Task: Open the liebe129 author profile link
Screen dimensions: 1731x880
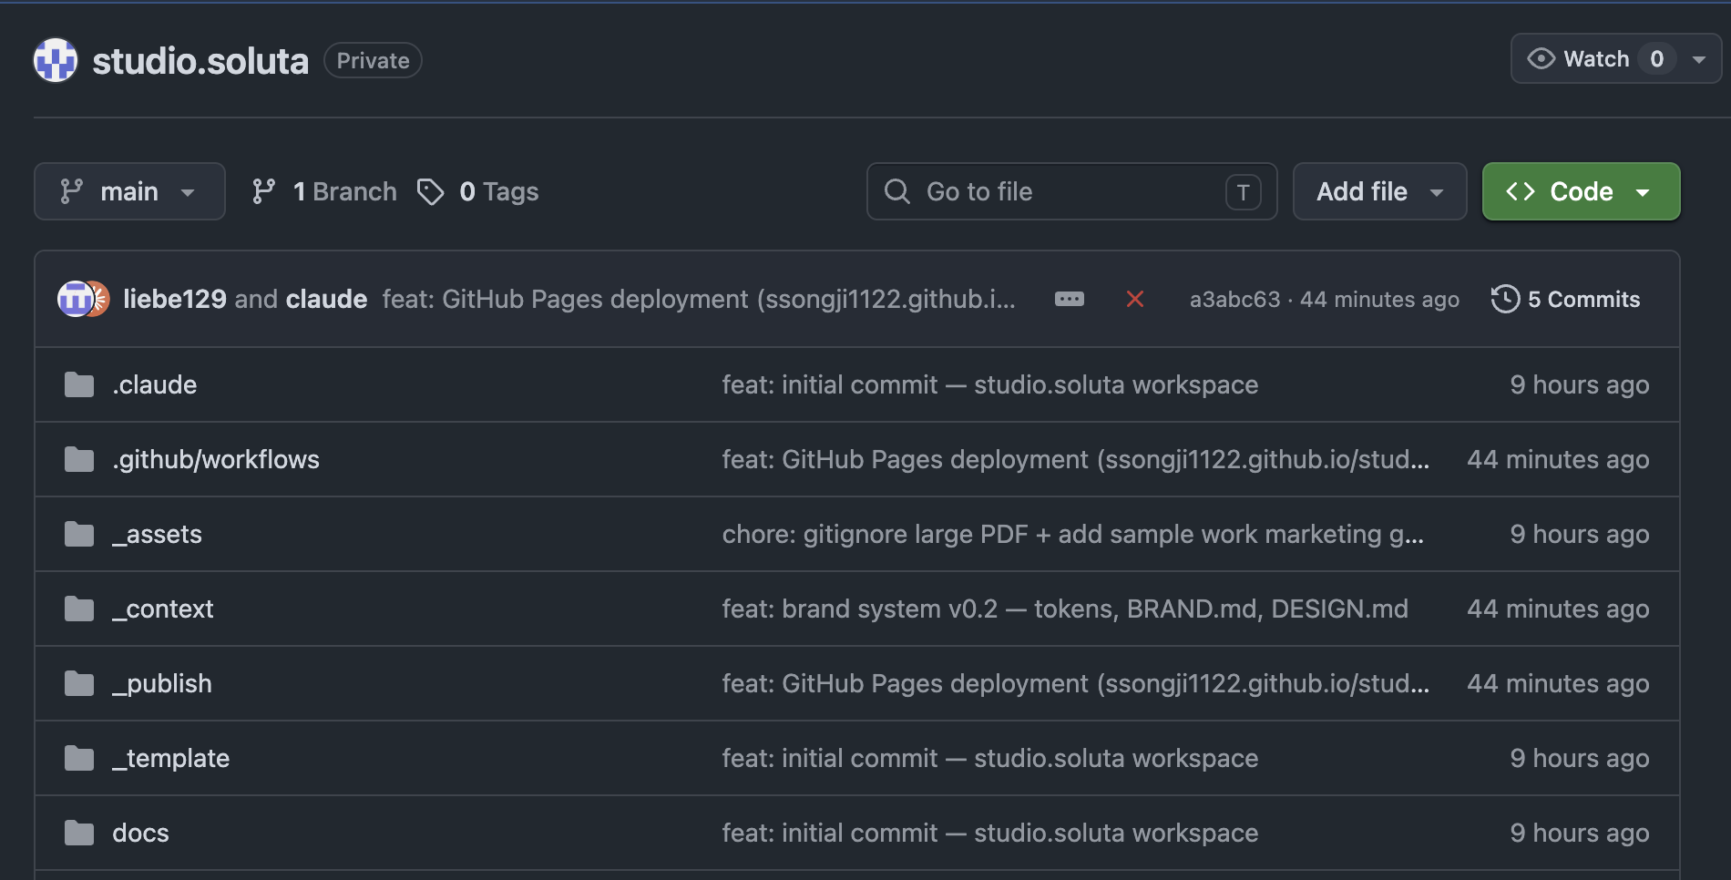Action: pos(175,299)
